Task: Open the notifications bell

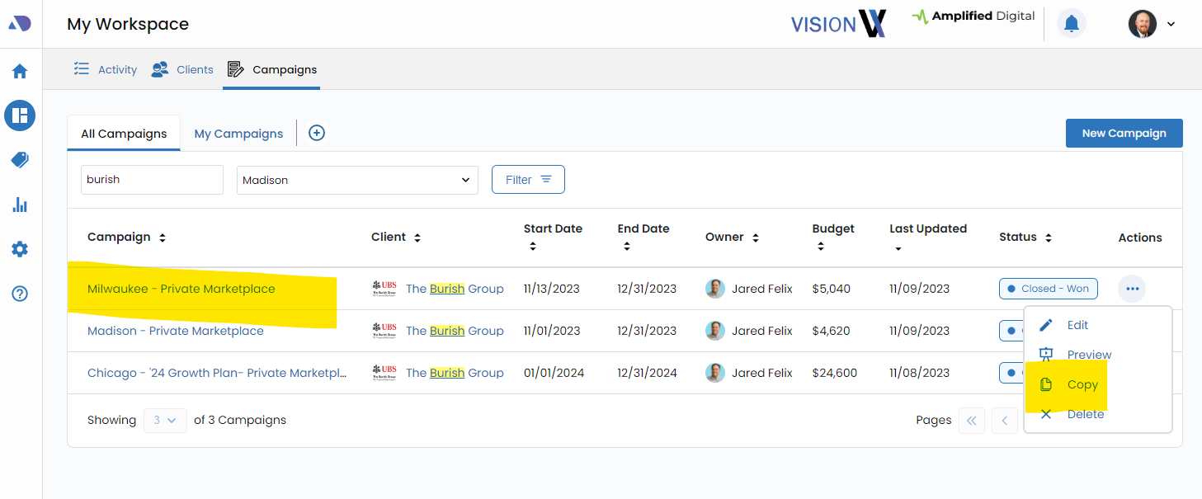Action: click(1071, 24)
